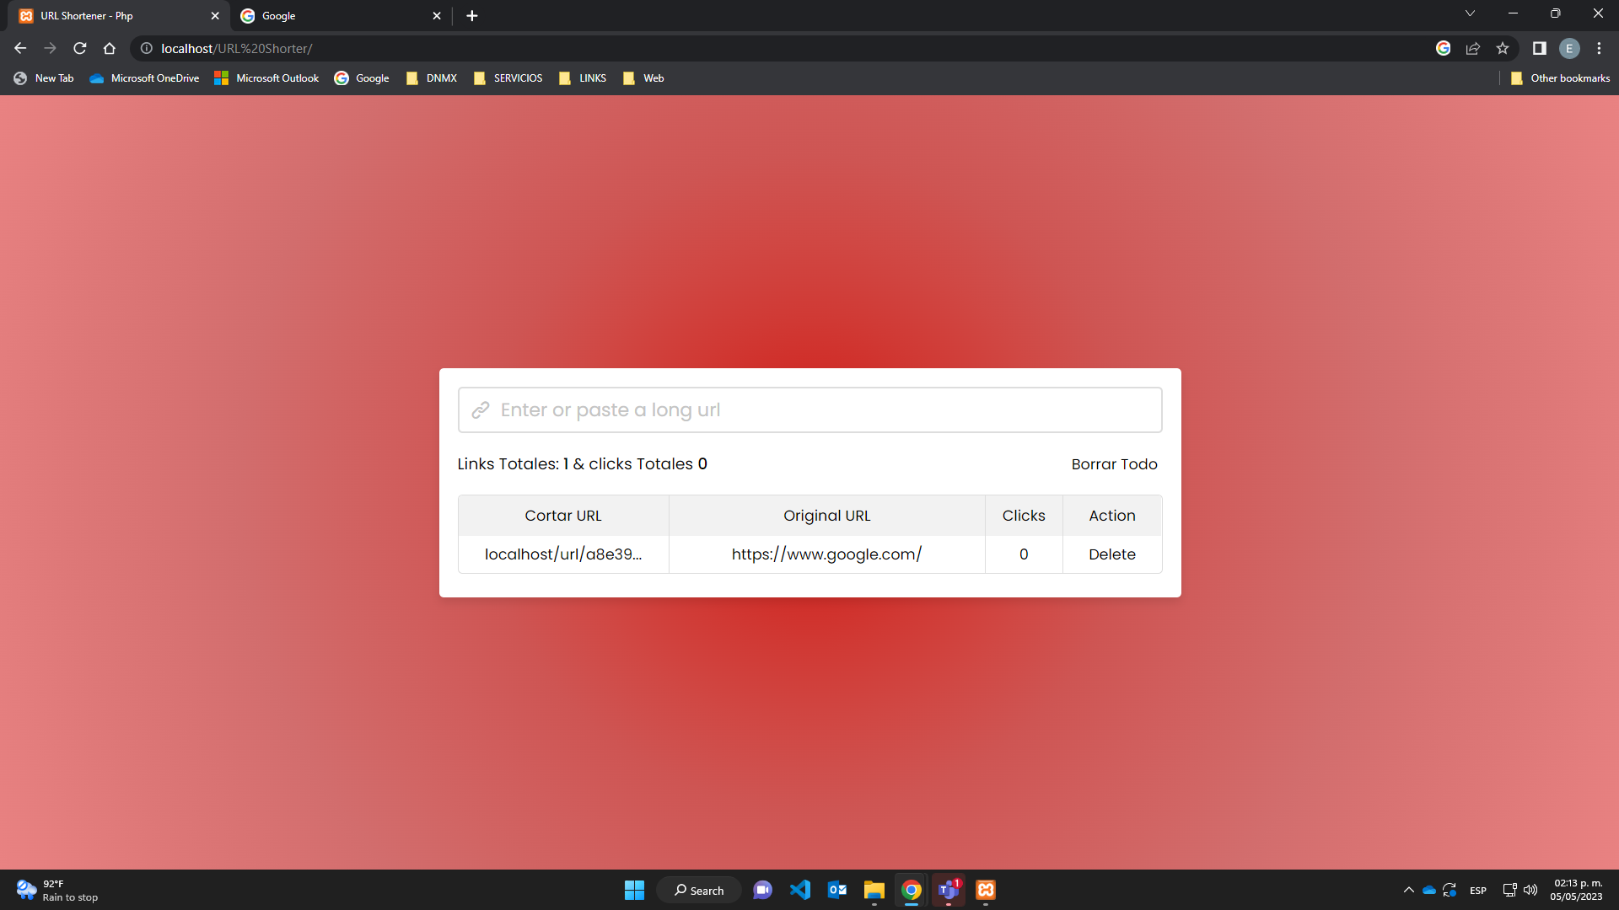Delete the google.com short link
This screenshot has height=910, width=1619.
tap(1111, 554)
